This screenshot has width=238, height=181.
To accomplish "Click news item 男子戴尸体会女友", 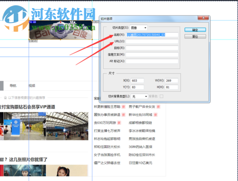I will (142, 107).
